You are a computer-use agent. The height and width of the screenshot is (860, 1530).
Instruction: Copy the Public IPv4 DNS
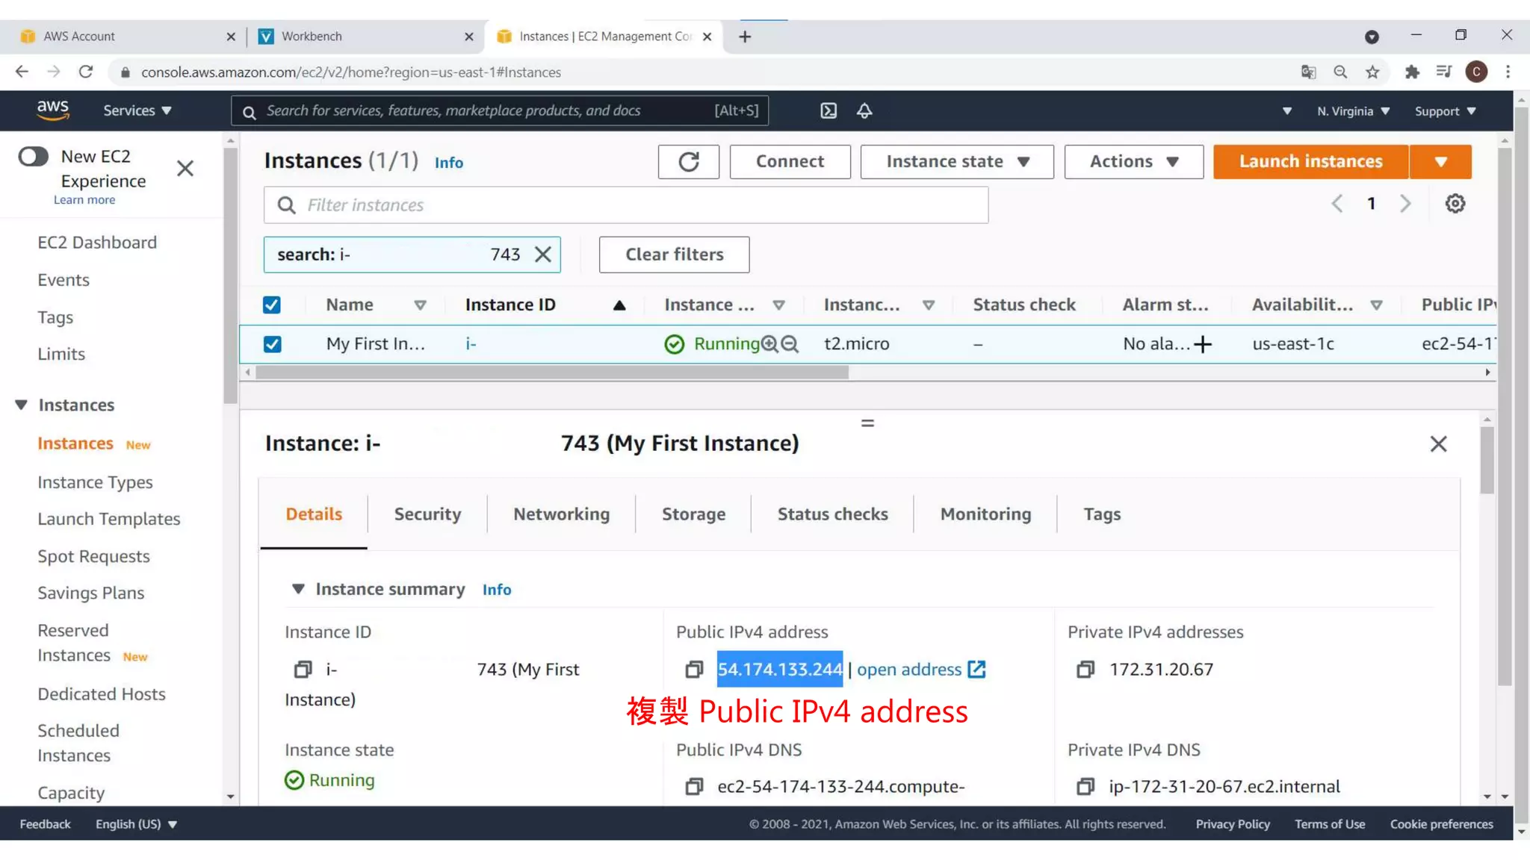click(x=694, y=786)
